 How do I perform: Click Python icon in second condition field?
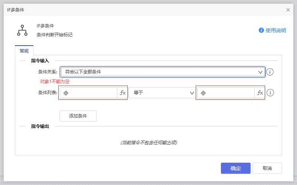pos(203,93)
